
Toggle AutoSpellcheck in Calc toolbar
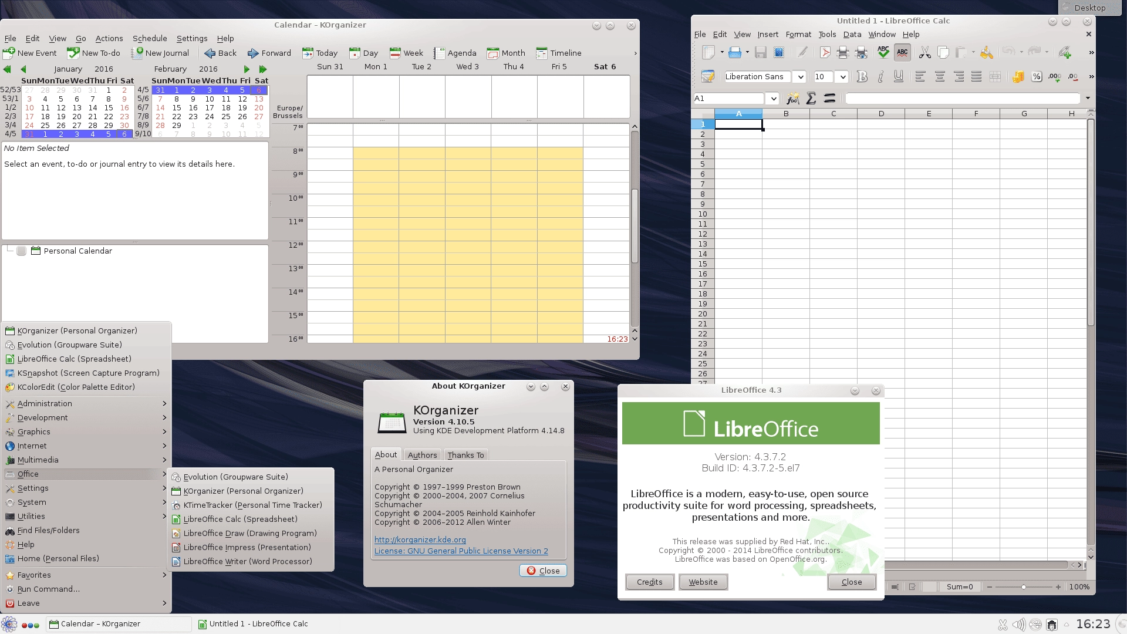pos(902,53)
